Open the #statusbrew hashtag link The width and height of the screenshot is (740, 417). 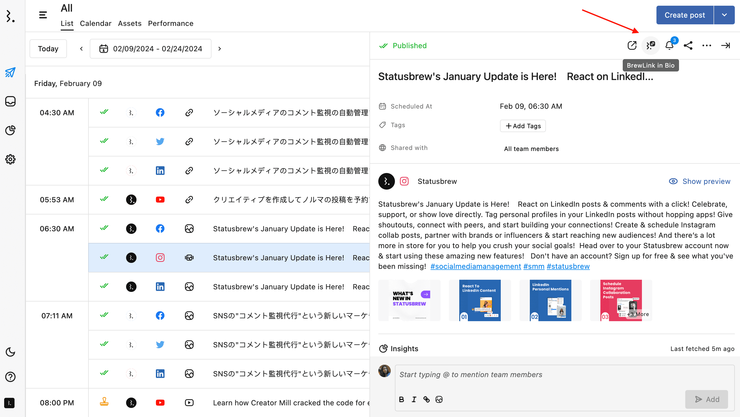(568, 266)
